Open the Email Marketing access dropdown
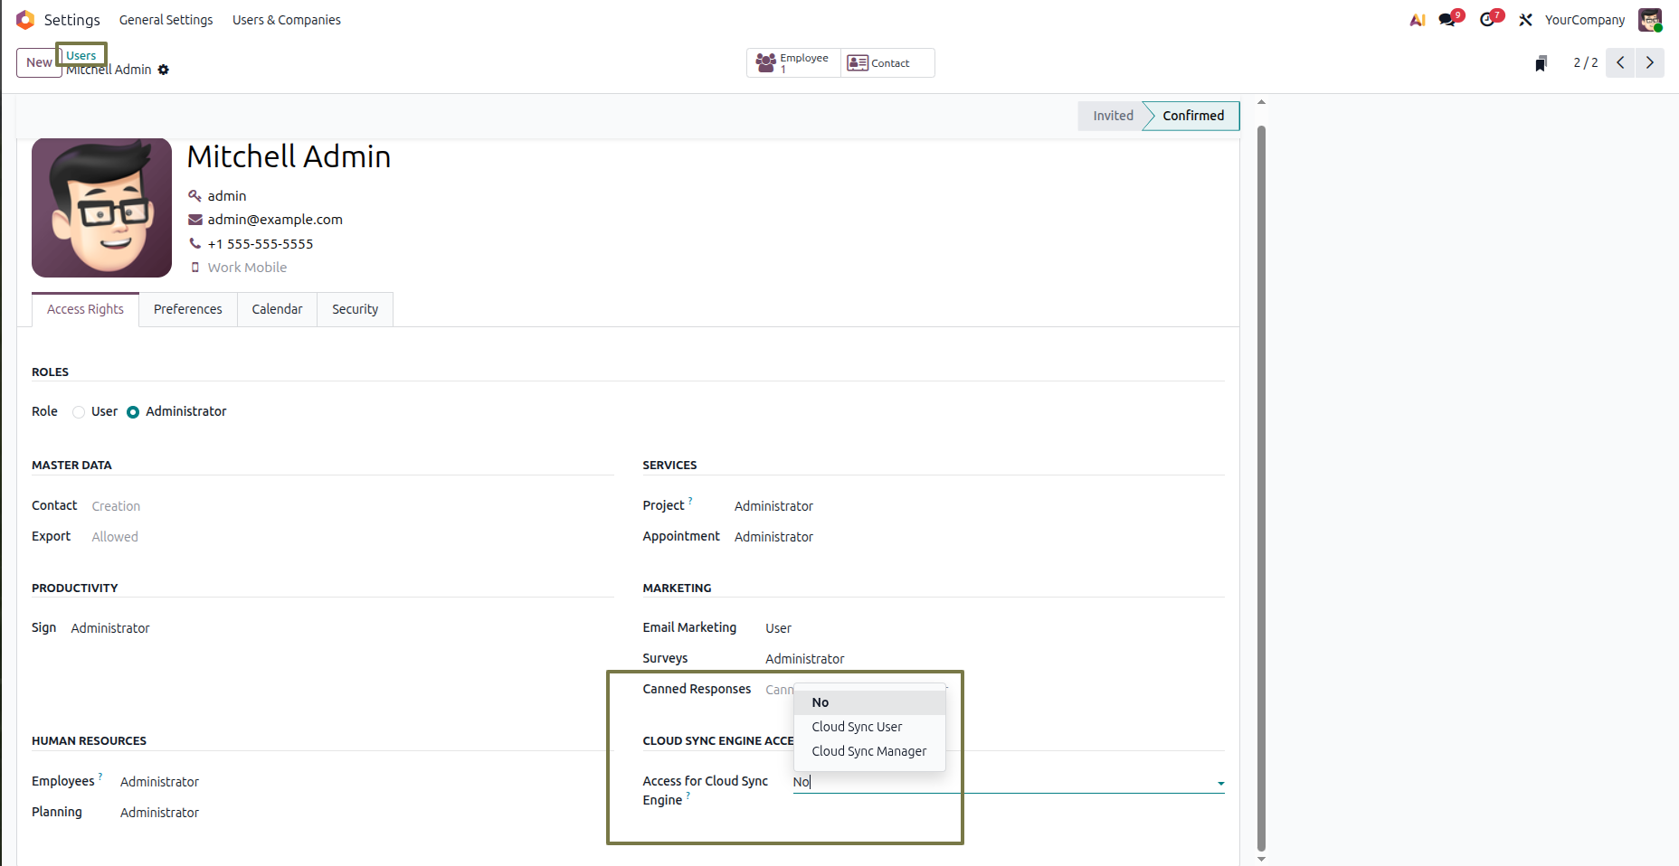 995,628
